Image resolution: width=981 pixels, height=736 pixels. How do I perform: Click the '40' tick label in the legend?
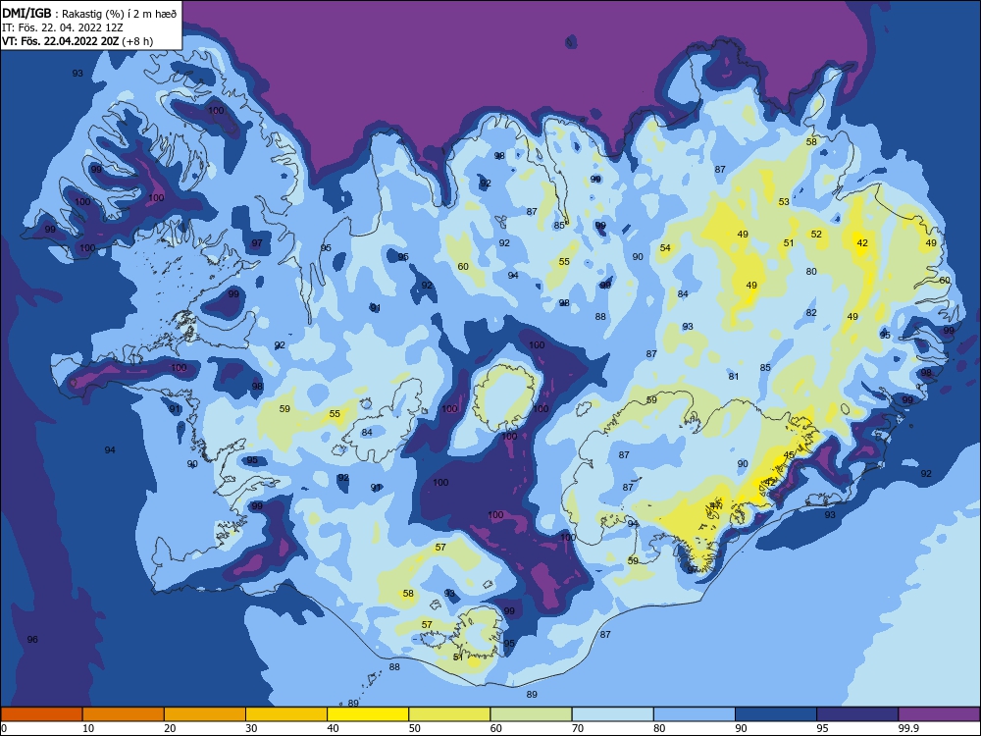[334, 728]
